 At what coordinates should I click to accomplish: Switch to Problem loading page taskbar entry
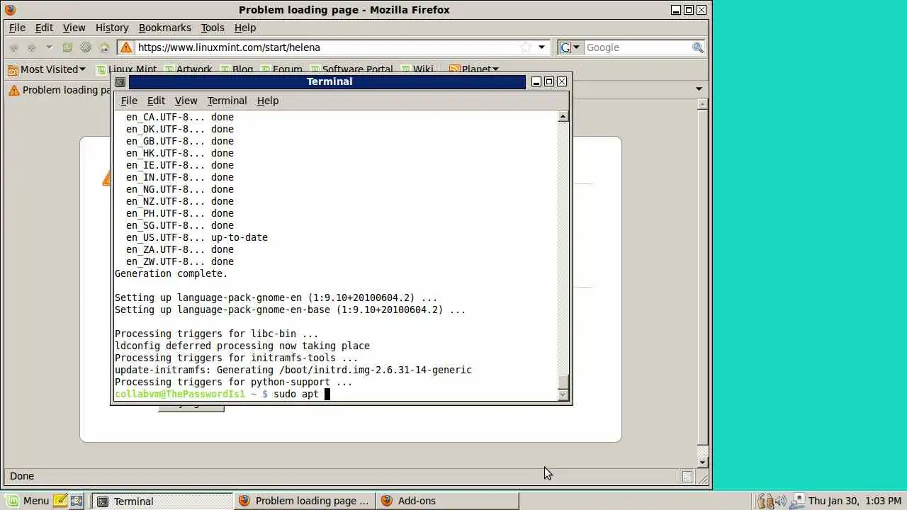tap(305, 501)
